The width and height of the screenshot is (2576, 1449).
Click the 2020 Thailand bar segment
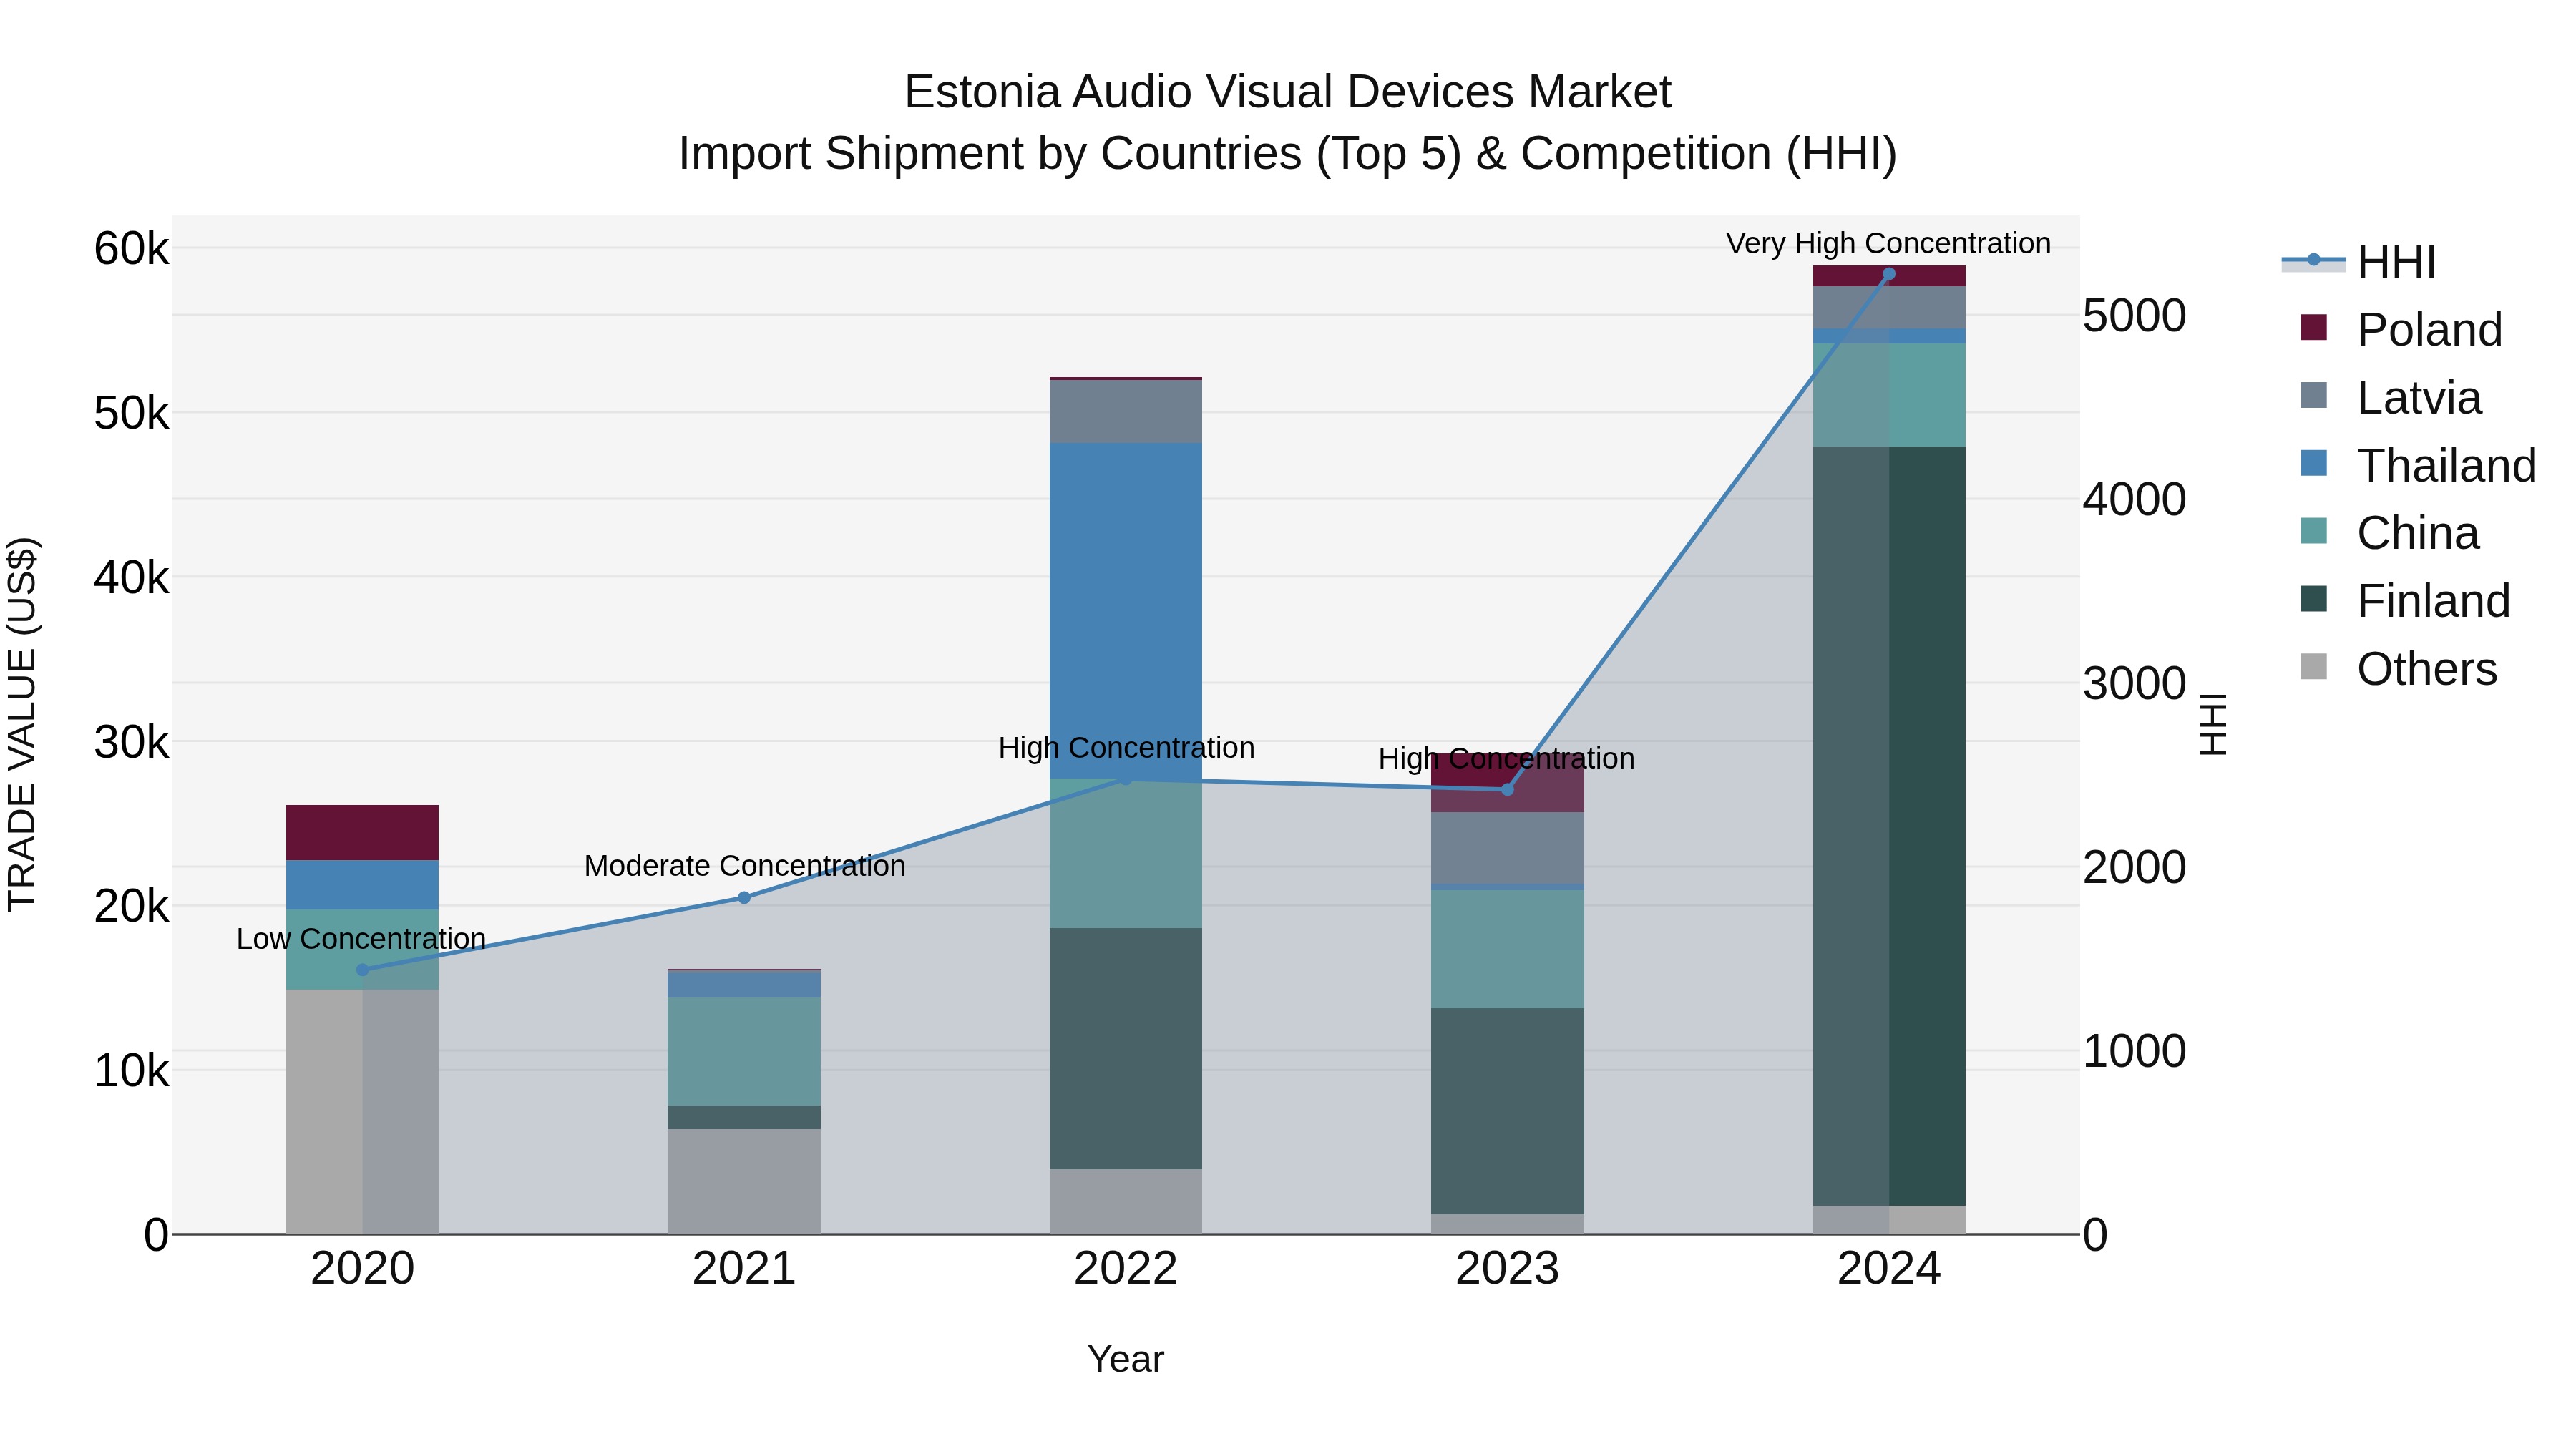pyautogui.click(x=362, y=884)
